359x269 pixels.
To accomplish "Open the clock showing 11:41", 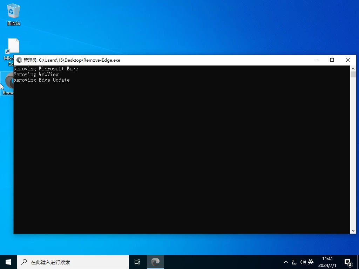I will coord(327,262).
